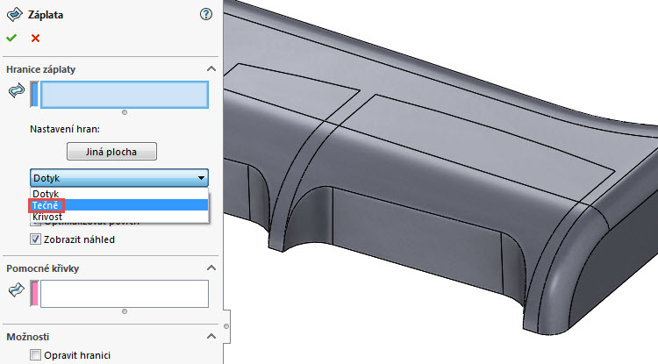658x364 pixels.
Task: Open the Dotyk edge setting dropdown
Action: [x=119, y=178]
